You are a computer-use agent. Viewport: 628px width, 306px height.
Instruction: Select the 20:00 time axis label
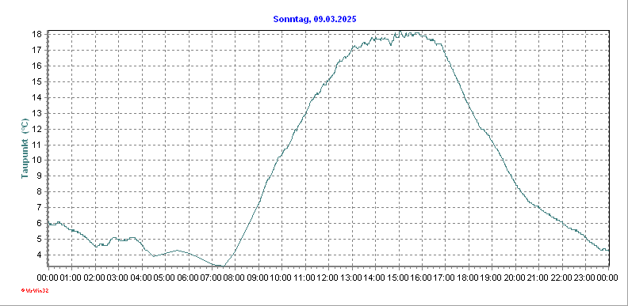pyautogui.click(x=515, y=278)
